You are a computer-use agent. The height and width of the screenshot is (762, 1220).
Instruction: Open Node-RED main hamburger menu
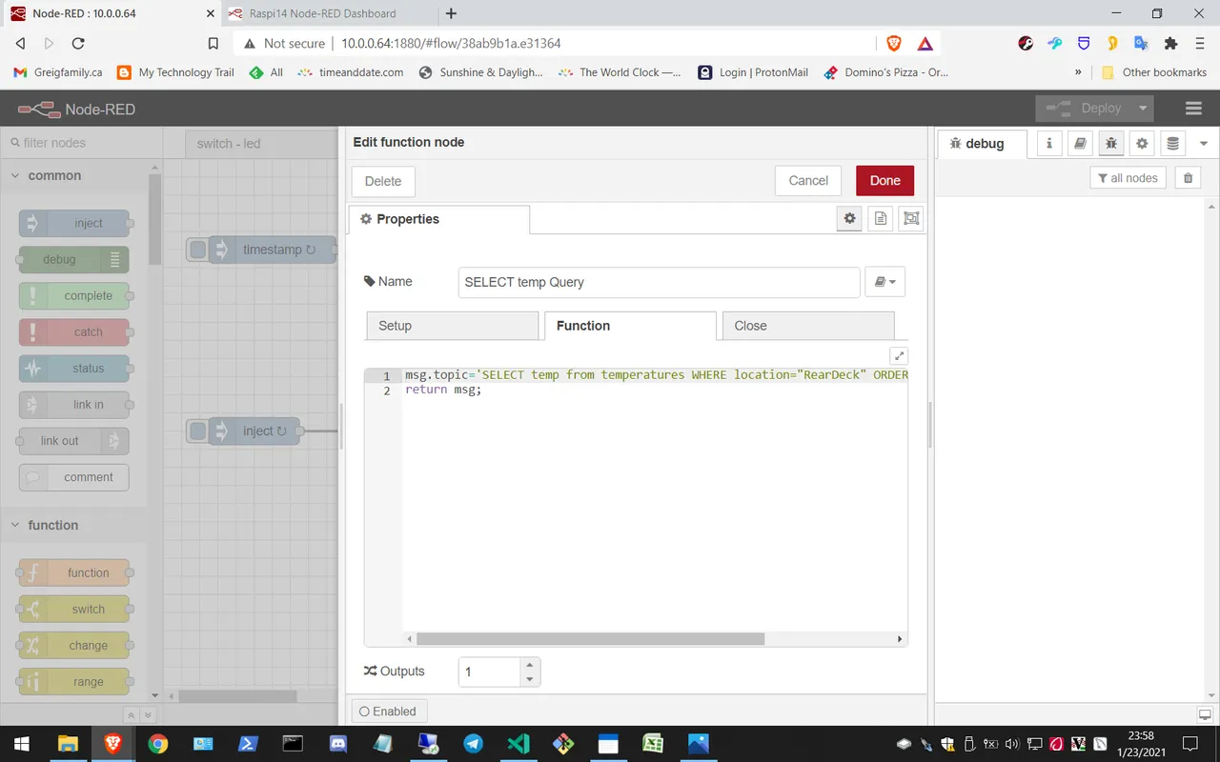pos(1193,109)
